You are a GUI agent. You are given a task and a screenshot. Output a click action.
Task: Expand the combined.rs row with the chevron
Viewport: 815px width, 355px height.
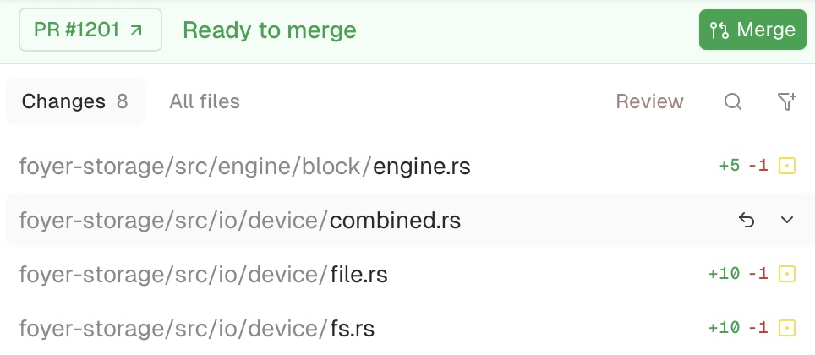tap(787, 221)
